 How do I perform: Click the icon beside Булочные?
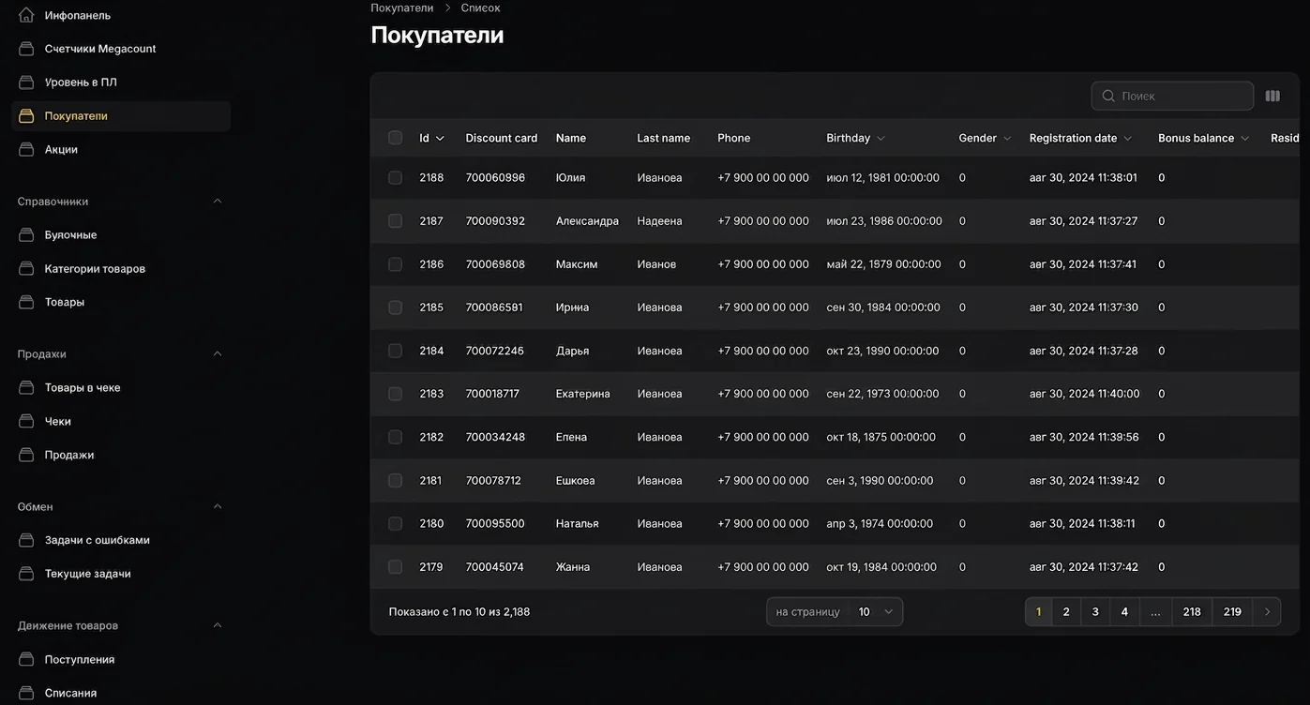coord(26,235)
